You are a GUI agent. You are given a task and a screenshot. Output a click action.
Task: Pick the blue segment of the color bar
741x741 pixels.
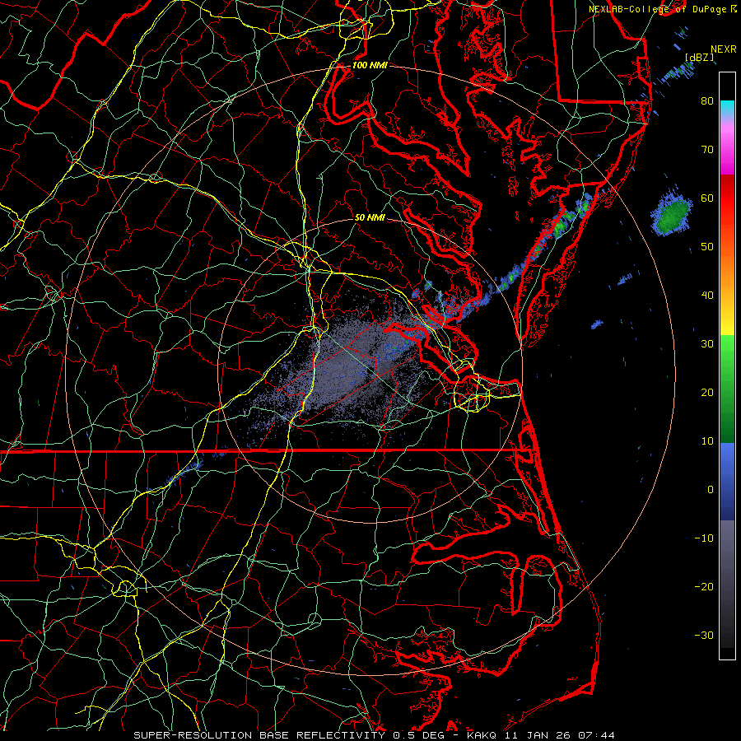pyautogui.click(x=727, y=482)
